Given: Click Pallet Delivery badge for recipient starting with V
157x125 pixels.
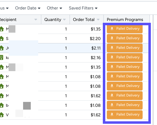Looking at the screenshot, I should tap(125, 115).
